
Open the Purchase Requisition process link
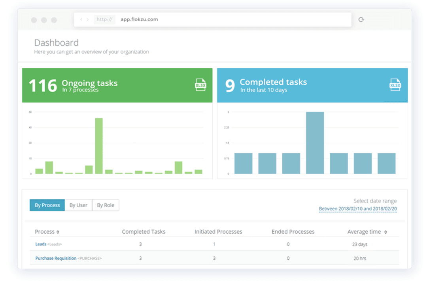point(55,258)
